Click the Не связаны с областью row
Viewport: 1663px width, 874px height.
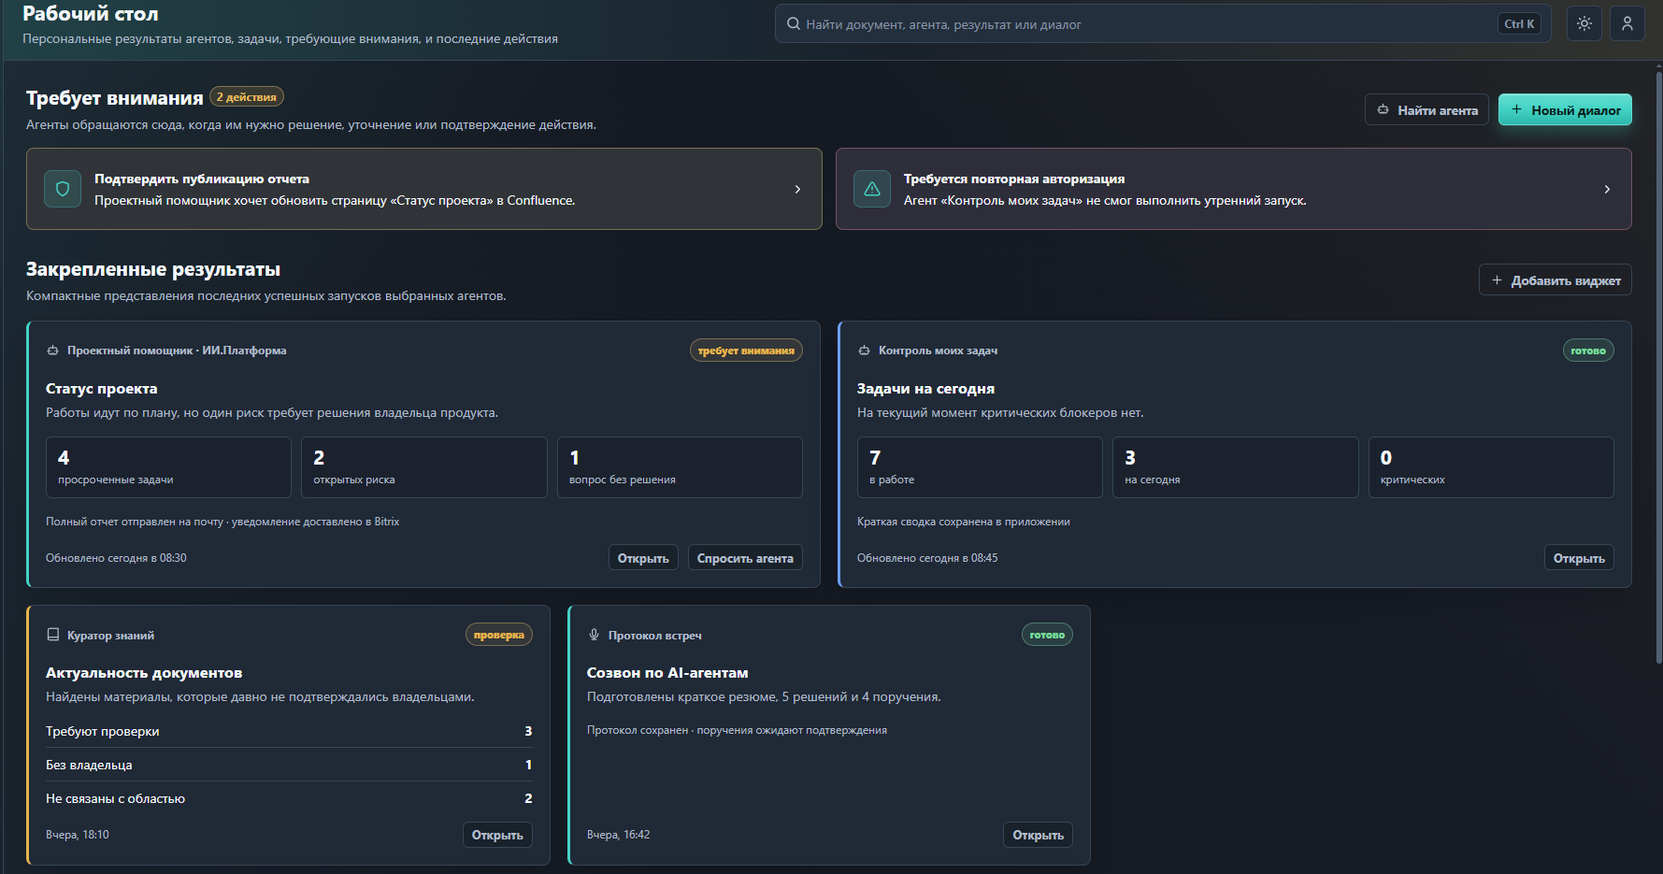[x=289, y=798]
